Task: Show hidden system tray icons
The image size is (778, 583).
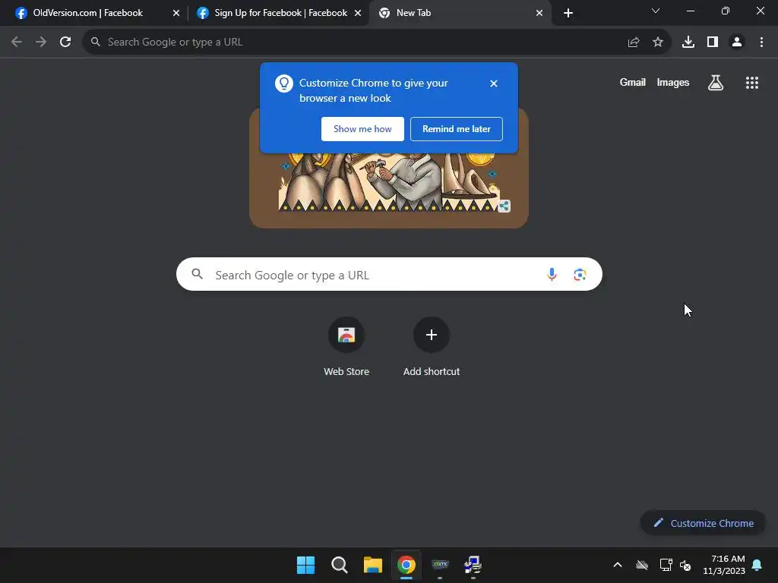Action: 618,565
